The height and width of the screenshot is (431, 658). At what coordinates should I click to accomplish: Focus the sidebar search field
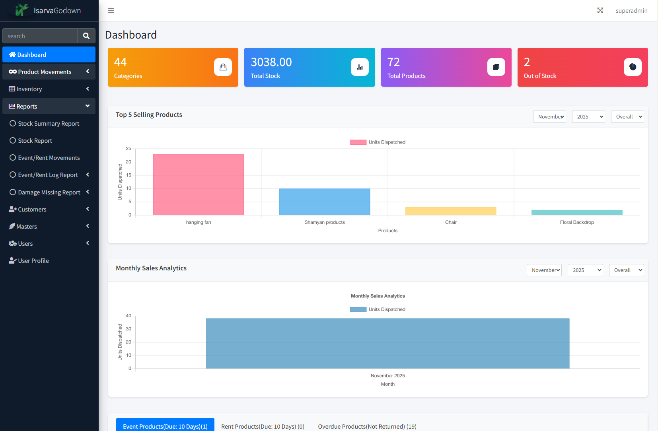click(x=40, y=36)
